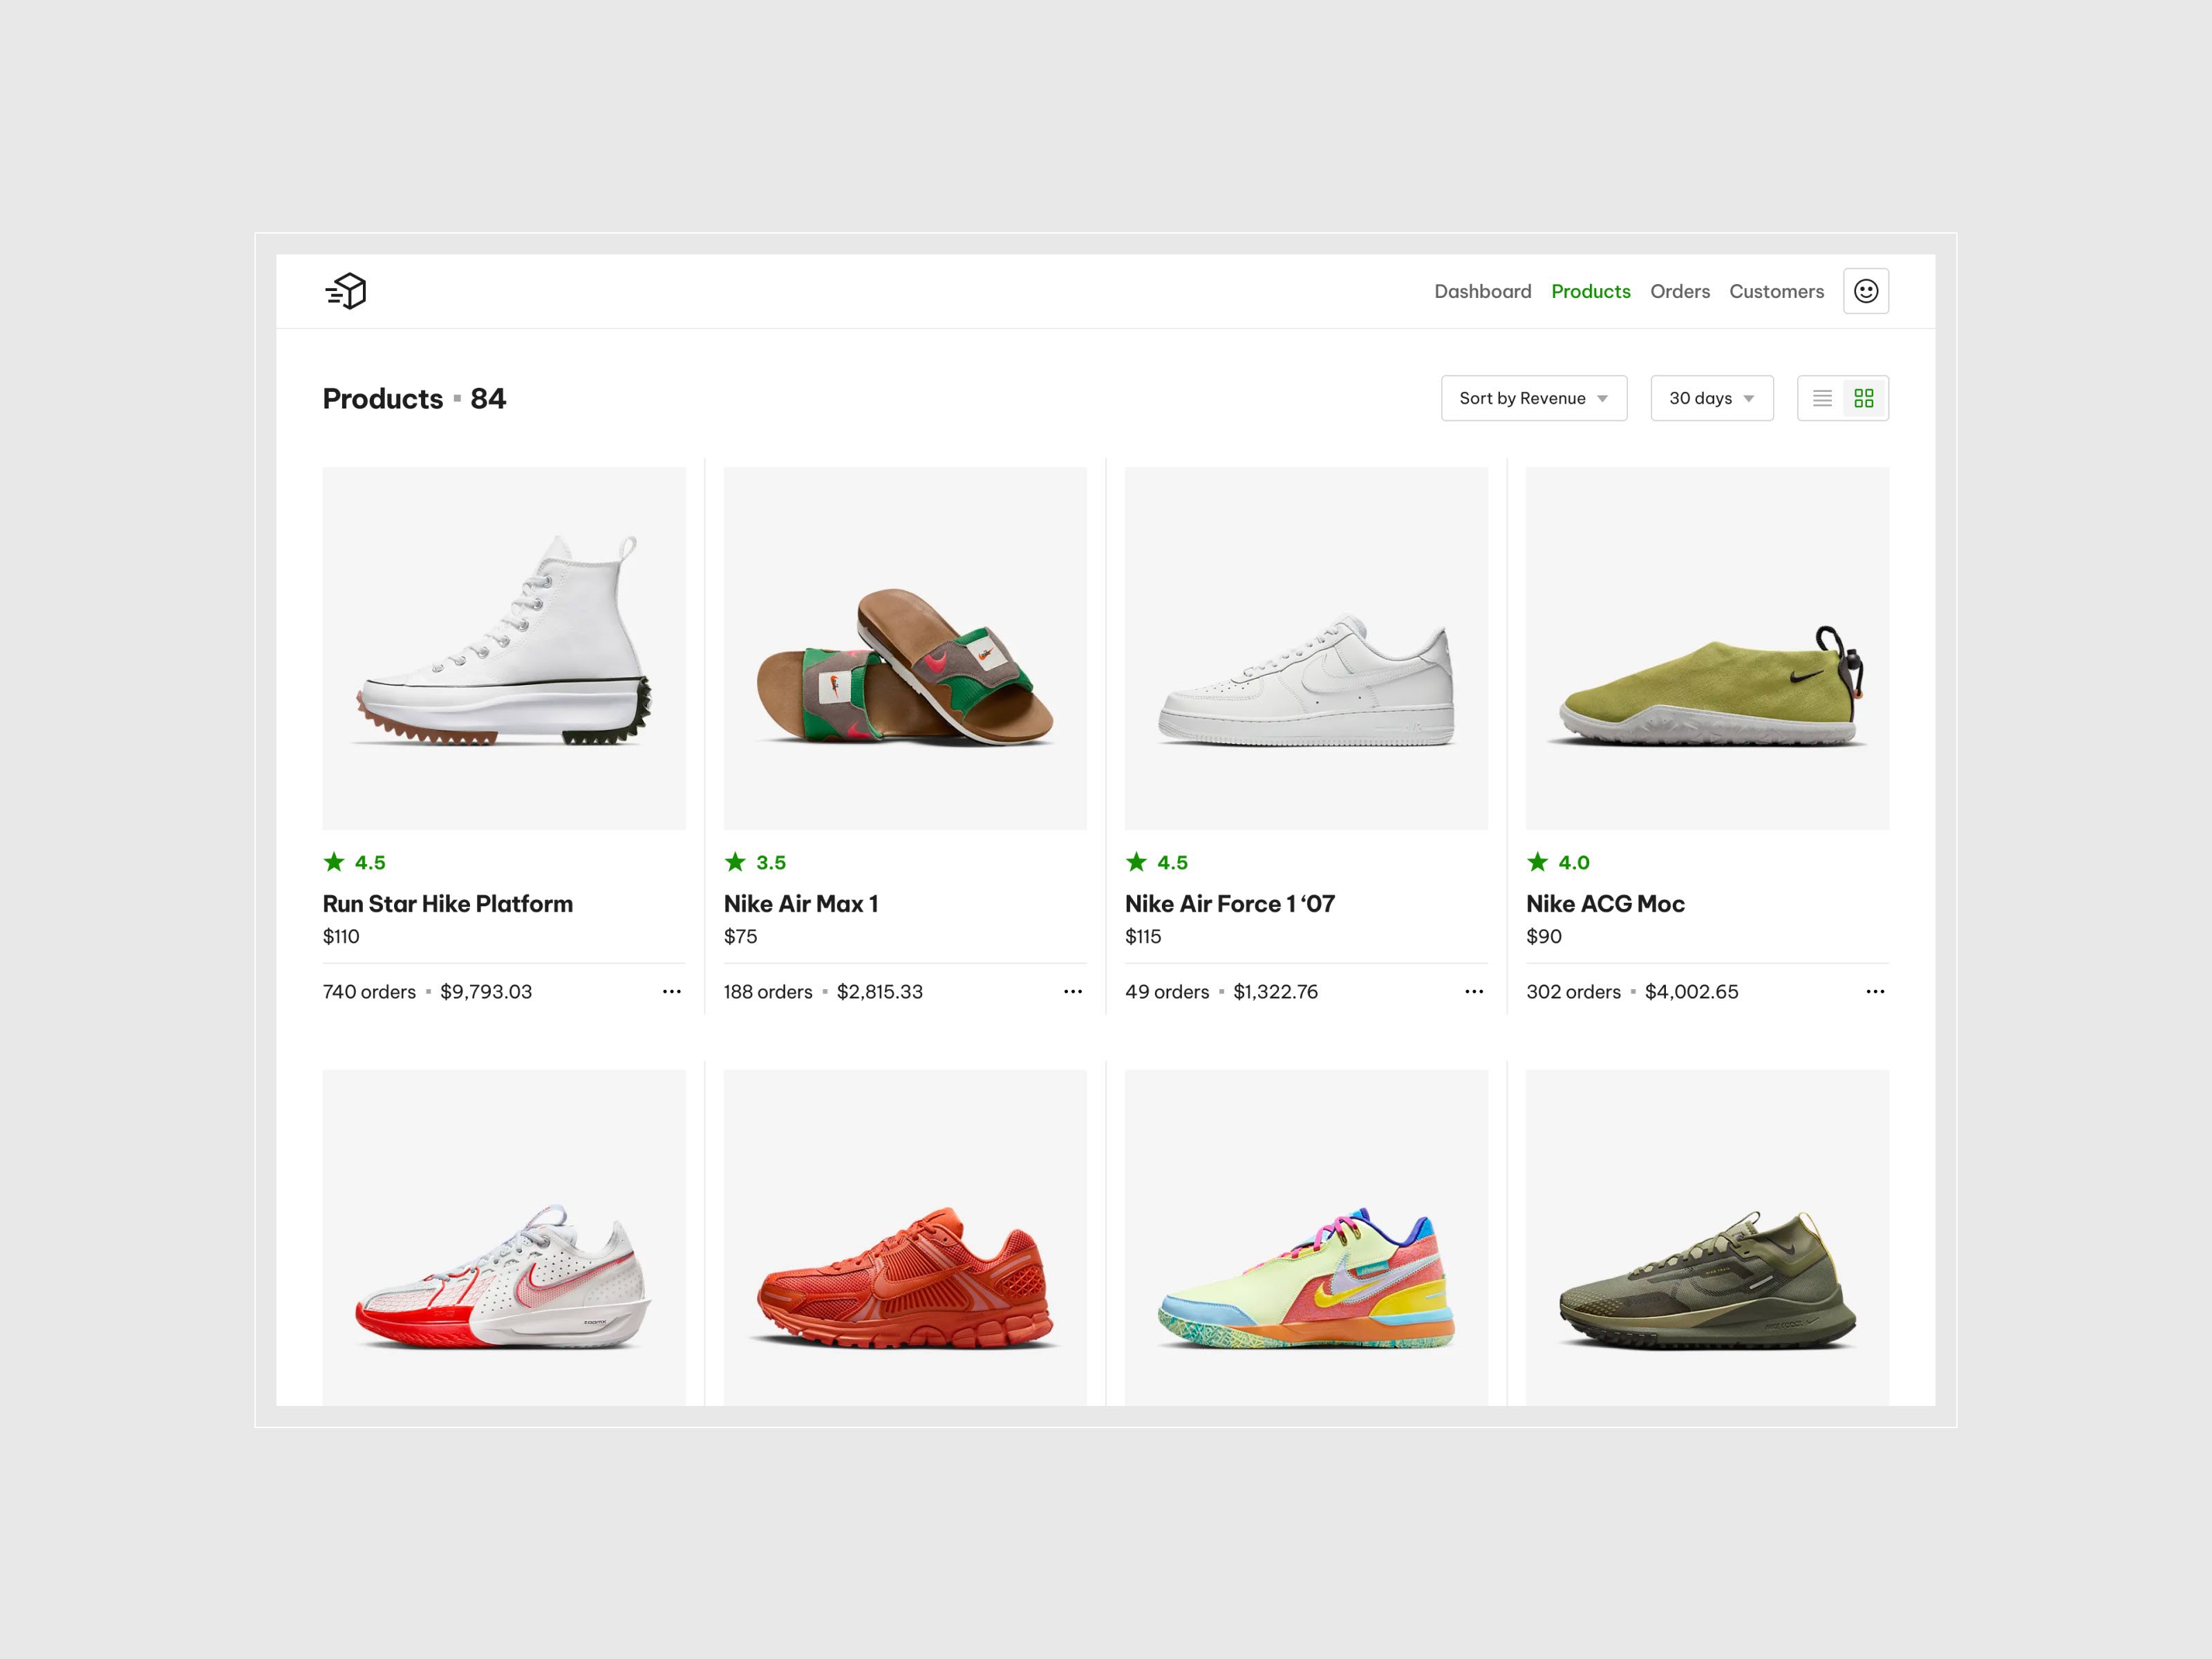Click the 188 orders text
2212x1659 pixels.
coord(768,991)
